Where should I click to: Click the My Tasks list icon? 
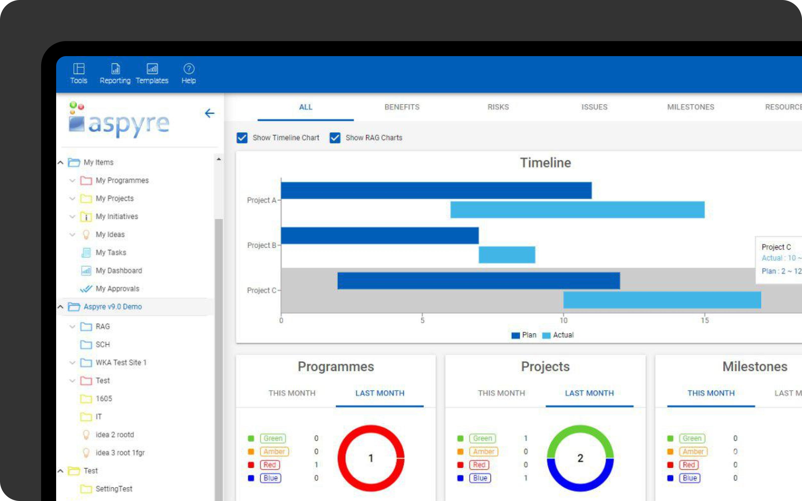point(86,253)
